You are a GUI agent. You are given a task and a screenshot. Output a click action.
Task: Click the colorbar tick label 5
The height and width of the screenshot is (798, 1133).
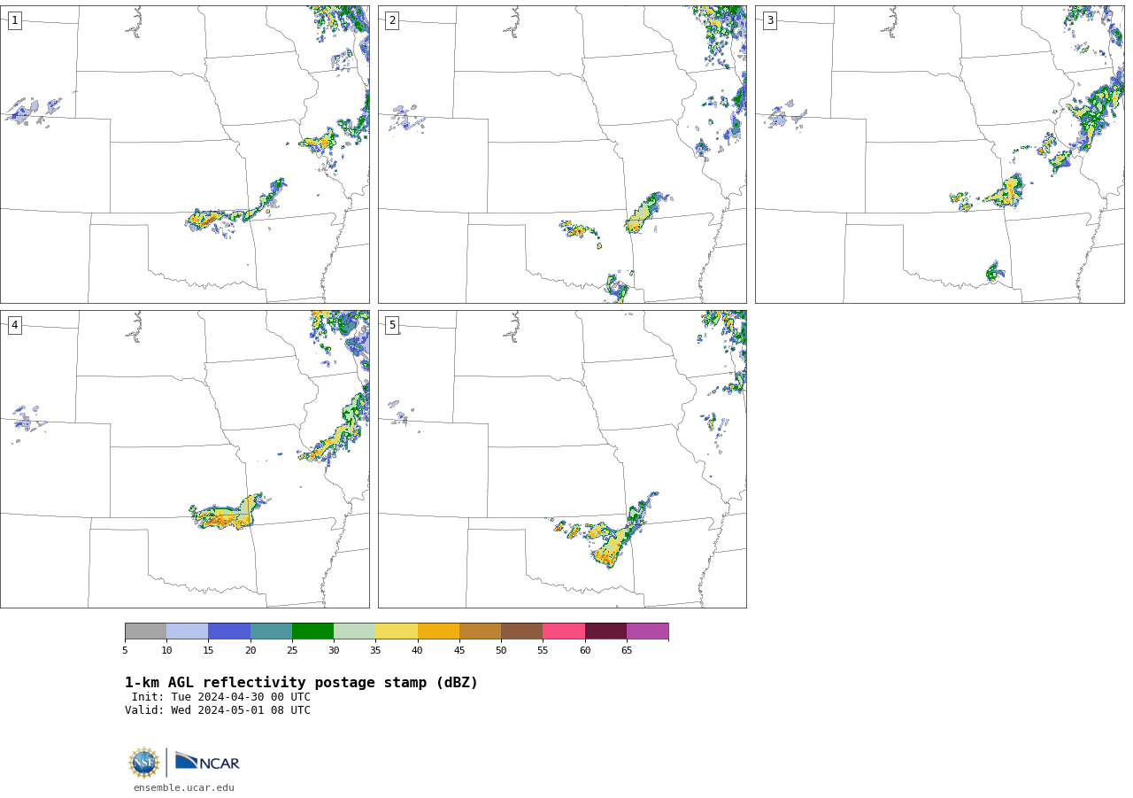125,650
